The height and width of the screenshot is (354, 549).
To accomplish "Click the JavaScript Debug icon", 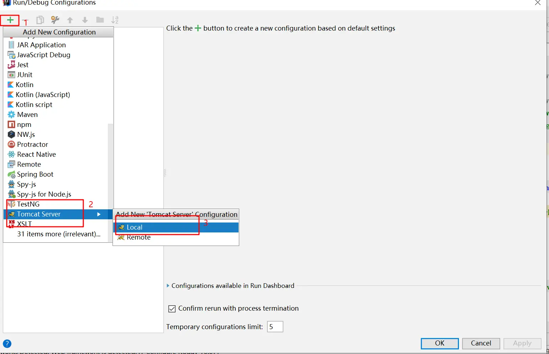I will click(x=11, y=55).
